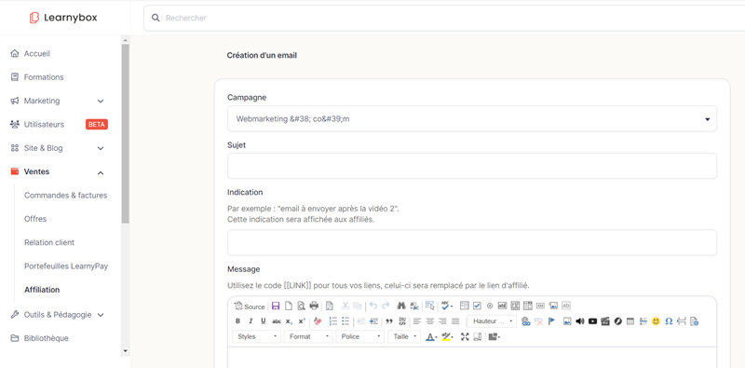Insert an image button from the toolbar

pyautogui.click(x=553, y=306)
